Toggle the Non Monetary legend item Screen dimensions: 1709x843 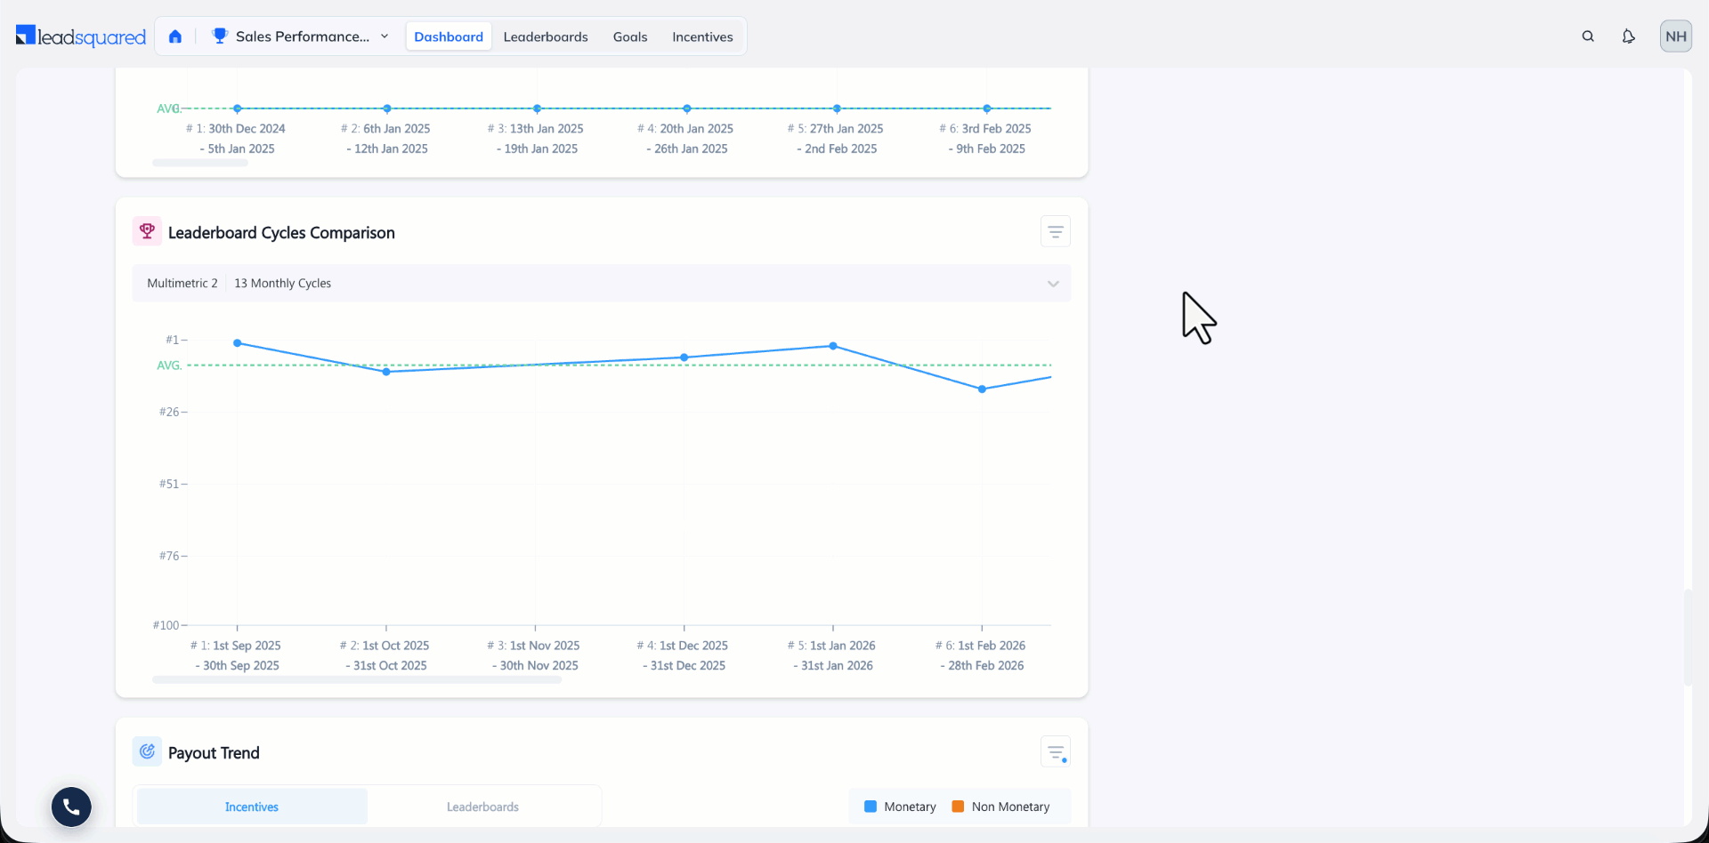point(1000,807)
